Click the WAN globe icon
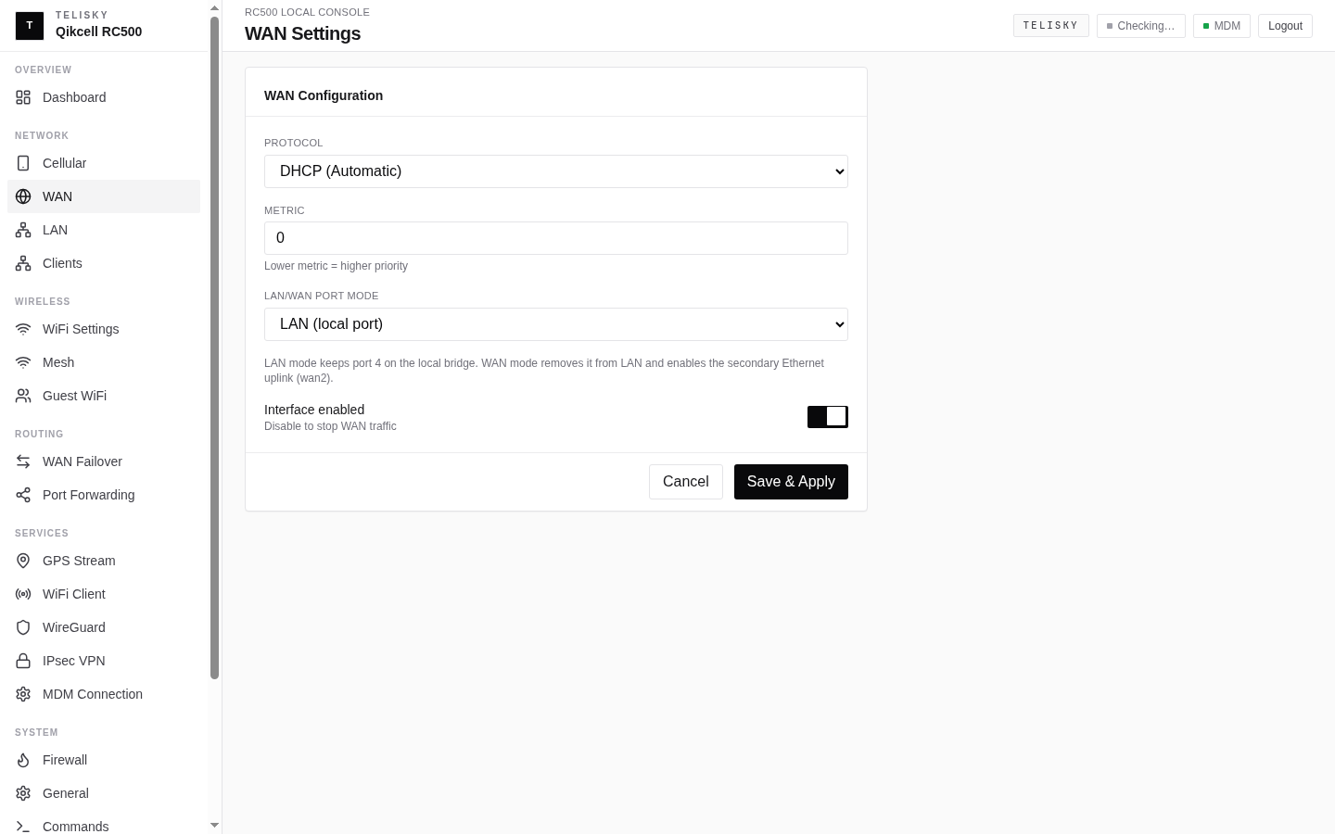This screenshot has width=1335, height=834. click(x=23, y=196)
